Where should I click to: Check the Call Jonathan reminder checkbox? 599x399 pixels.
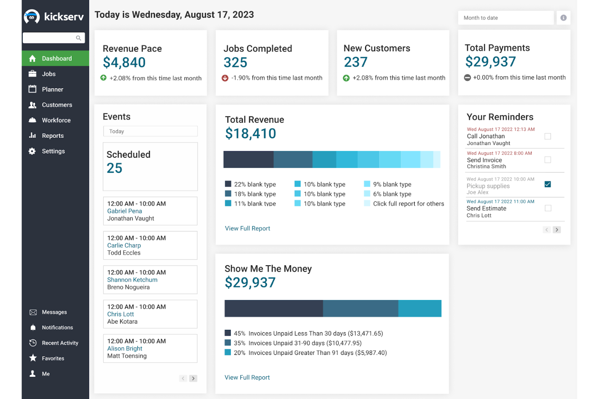548,136
